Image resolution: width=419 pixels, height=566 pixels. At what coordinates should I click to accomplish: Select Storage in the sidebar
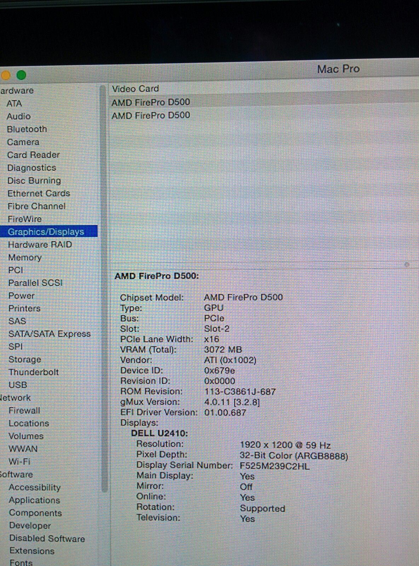(x=25, y=359)
